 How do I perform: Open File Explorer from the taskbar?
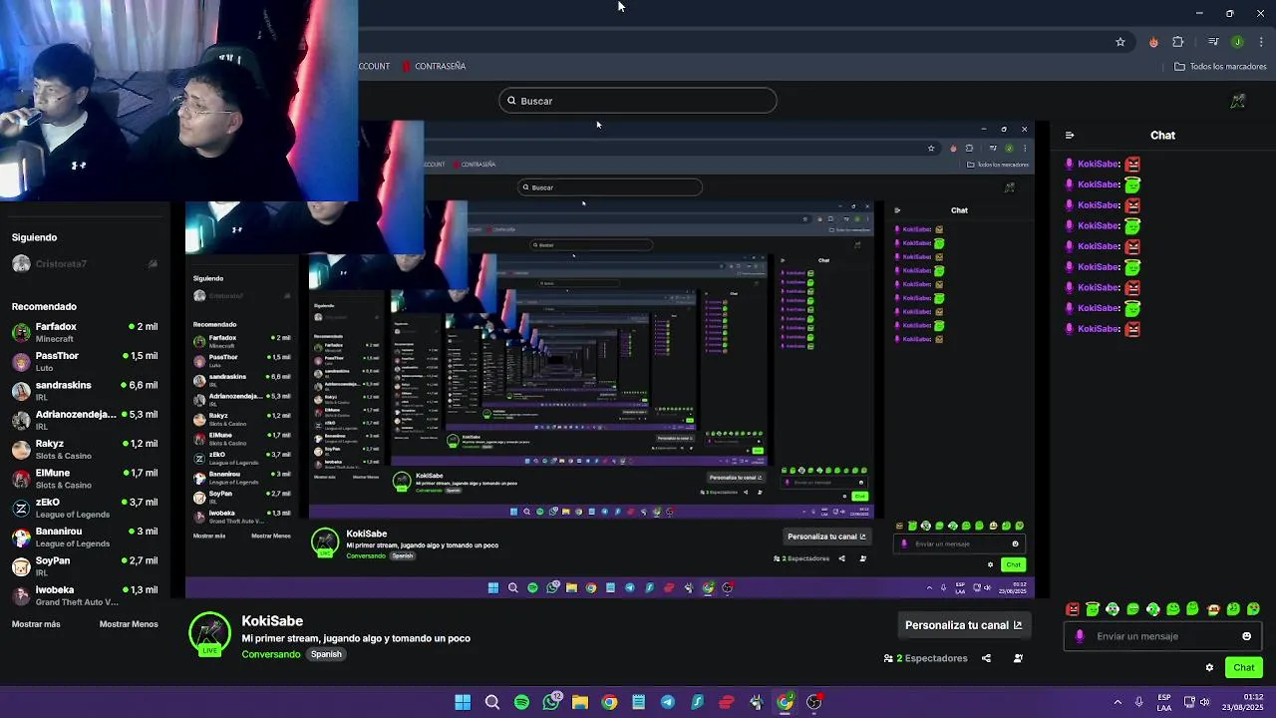[580, 702]
